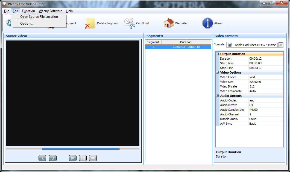Select the Audio Channel property label

(x=230, y=114)
